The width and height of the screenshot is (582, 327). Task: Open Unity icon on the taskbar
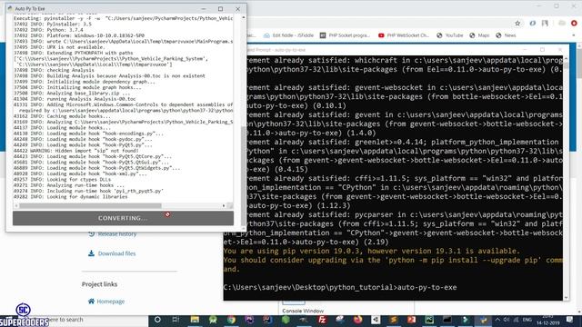click(376, 320)
